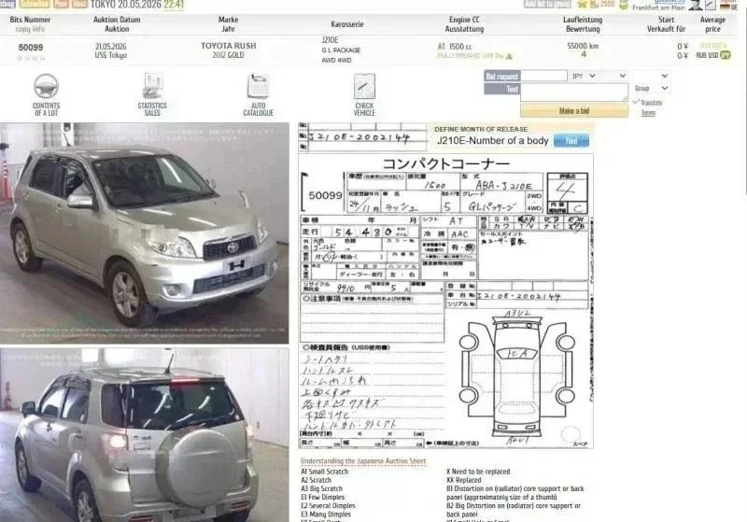
Task: Focus the Bid request amount field
Action: 543,76
